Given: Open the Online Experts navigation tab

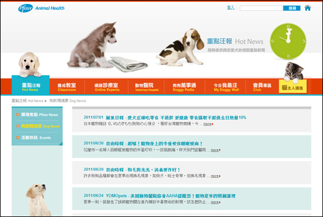Looking at the screenshot, I should [106, 87].
